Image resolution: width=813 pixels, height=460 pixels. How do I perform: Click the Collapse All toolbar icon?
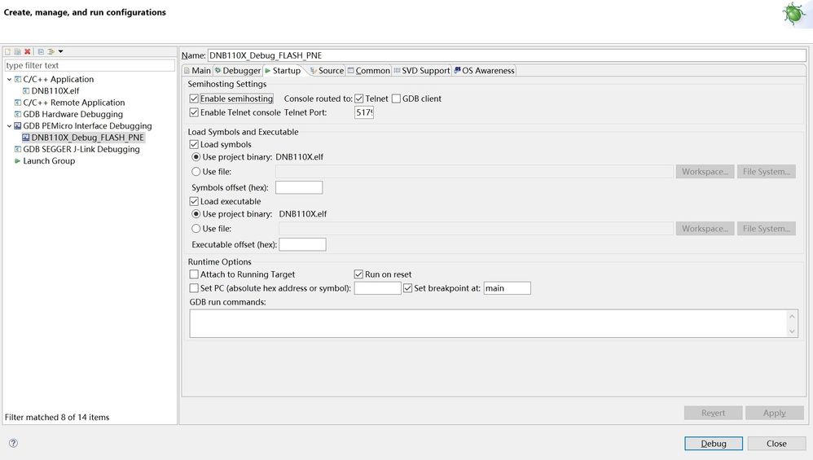tap(41, 51)
